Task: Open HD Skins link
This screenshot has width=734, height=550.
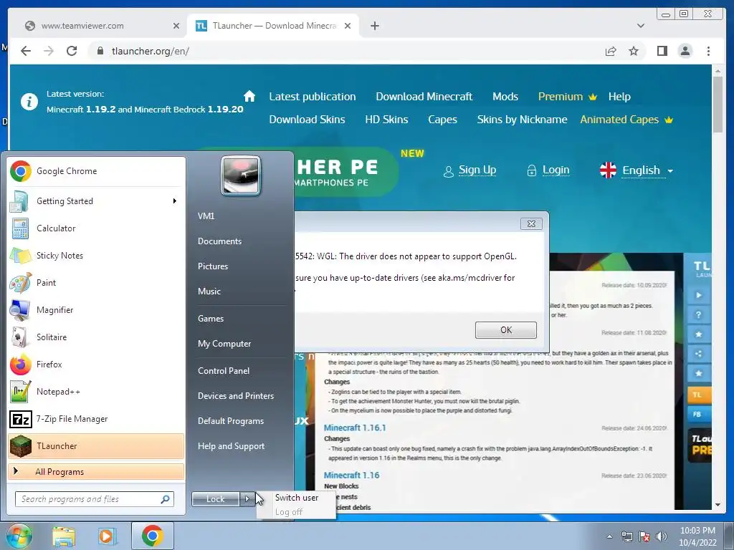Action: coord(386,120)
